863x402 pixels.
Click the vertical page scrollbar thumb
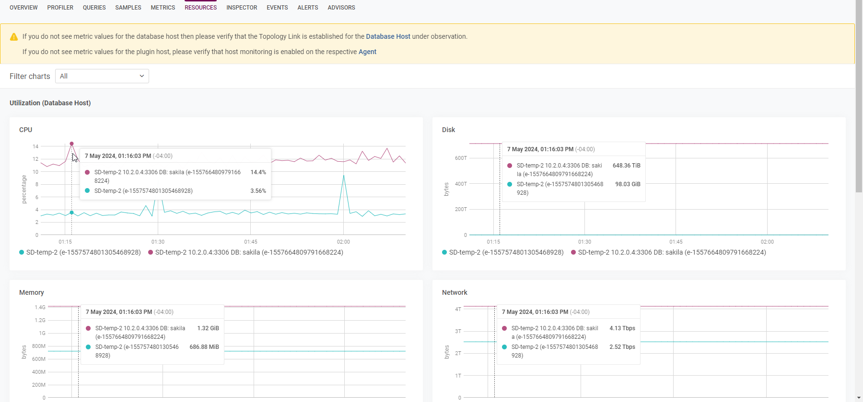(x=859, y=96)
